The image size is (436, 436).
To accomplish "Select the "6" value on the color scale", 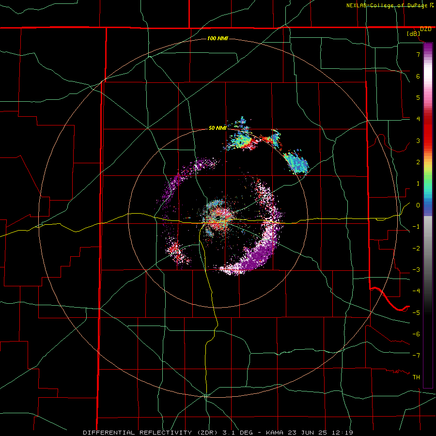I will pyautogui.click(x=418, y=76).
